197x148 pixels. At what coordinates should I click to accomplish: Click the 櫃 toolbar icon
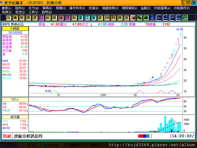(15, 18)
